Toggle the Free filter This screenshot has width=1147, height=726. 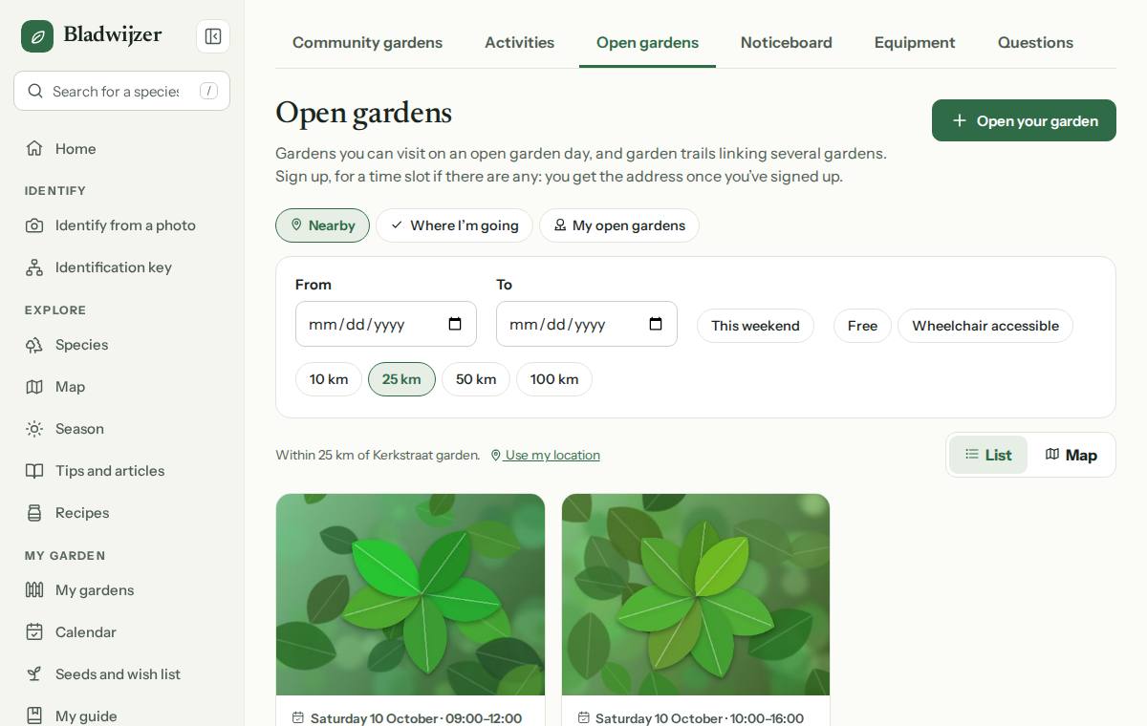click(862, 326)
